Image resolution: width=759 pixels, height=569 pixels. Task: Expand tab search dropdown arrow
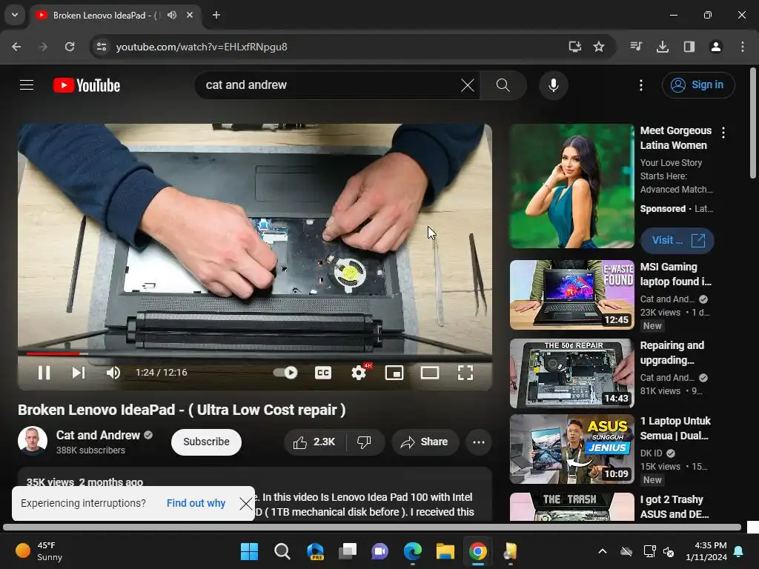15,15
